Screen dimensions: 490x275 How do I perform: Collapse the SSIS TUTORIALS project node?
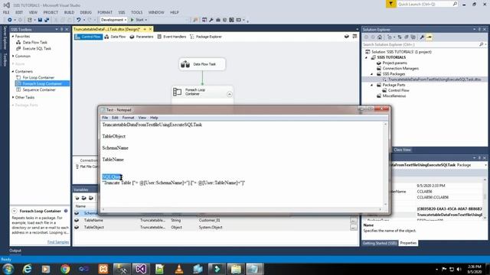tap(367, 58)
